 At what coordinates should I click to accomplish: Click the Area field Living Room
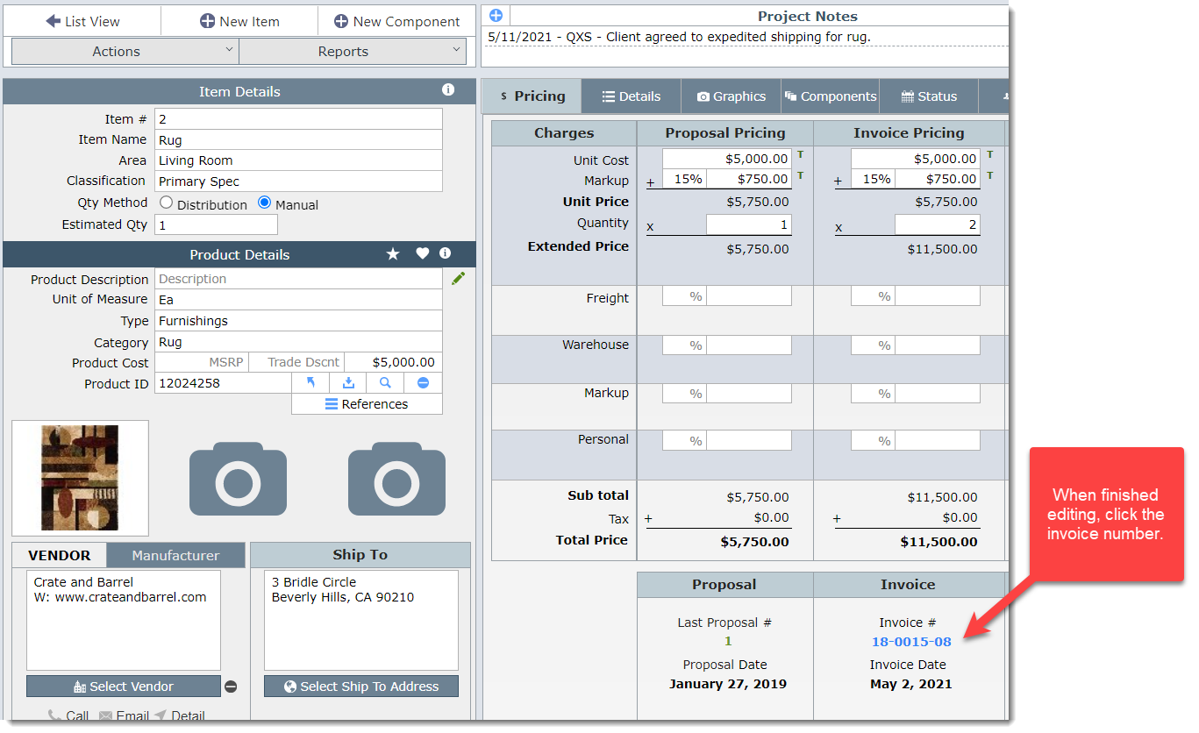pos(298,160)
